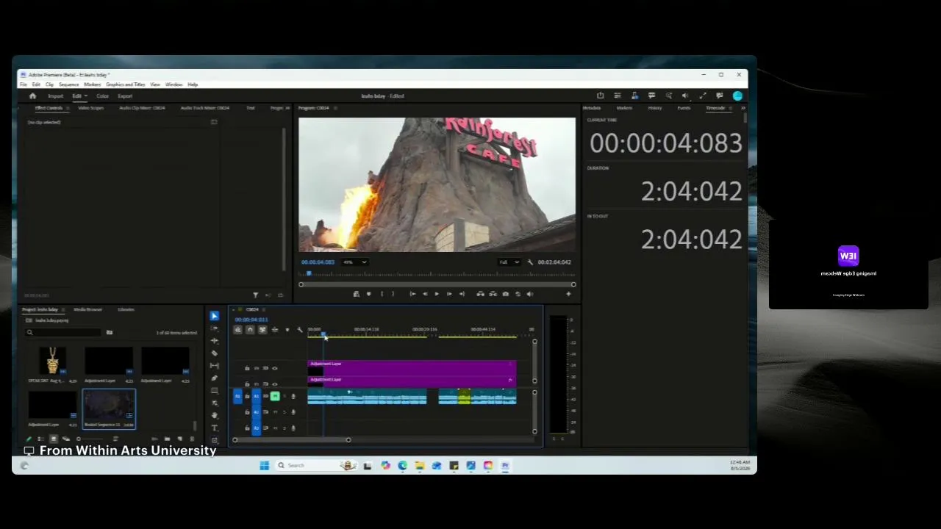Toggle the green Mute button on track A1
Viewport: 941px width, 529px height.
click(x=275, y=397)
